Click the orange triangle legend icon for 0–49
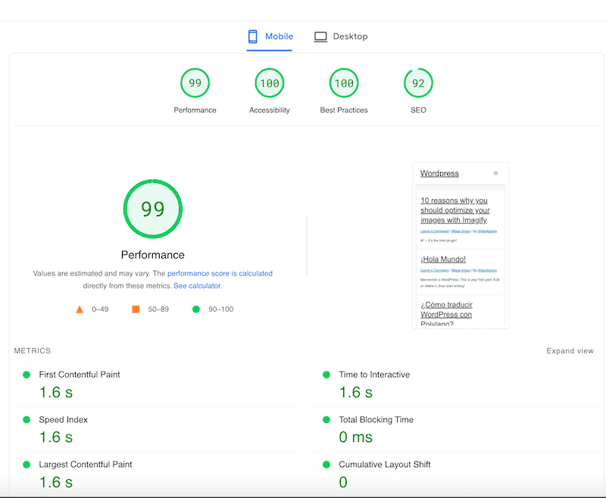The height and width of the screenshot is (498, 606). tap(80, 309)
